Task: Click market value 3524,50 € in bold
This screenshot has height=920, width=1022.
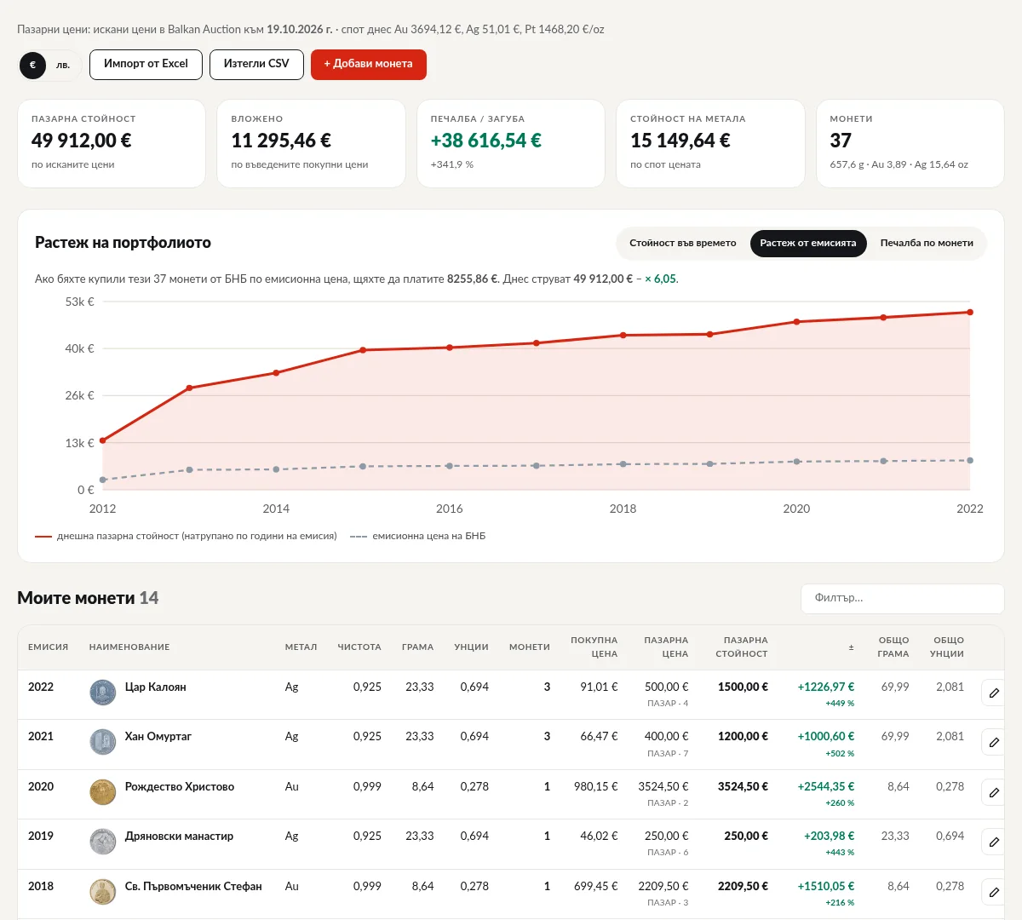Action: click(743, 786)
